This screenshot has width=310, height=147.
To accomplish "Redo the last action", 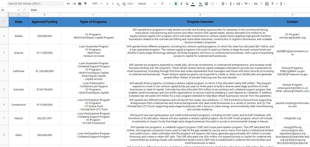I will [74, 4].
